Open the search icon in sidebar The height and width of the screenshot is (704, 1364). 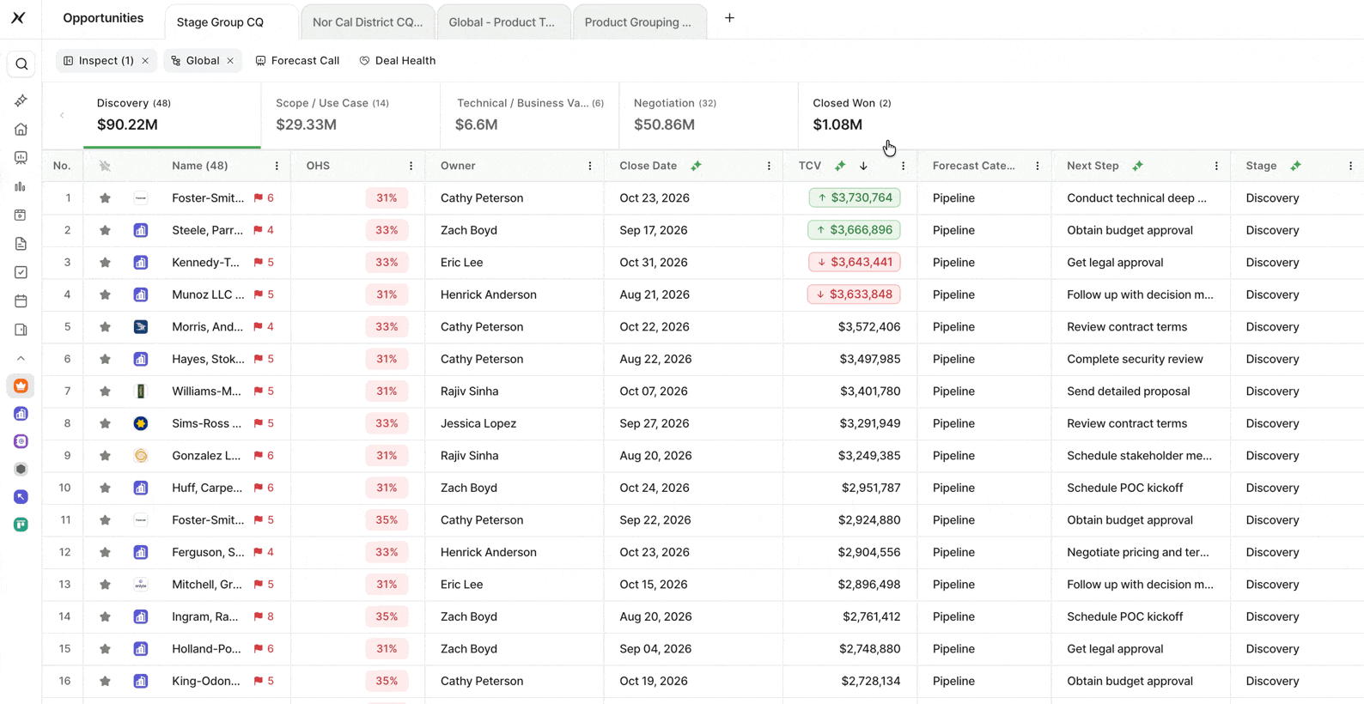21,64
